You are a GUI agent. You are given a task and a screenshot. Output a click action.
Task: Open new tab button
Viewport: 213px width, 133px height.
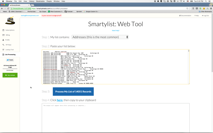pyautogui.click(x=32, y=5)
